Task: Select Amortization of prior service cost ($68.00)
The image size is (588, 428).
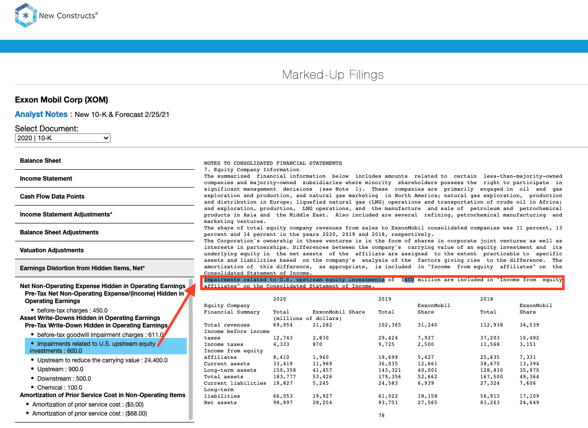Action: 89,414
